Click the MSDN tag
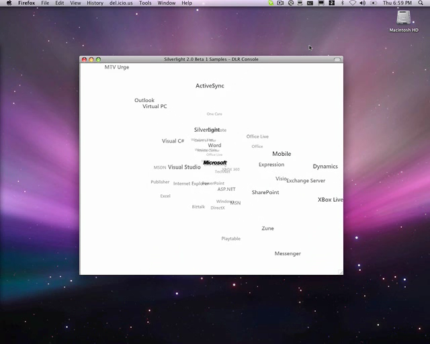This screenshot has height=344, width=430. (160, 167)
